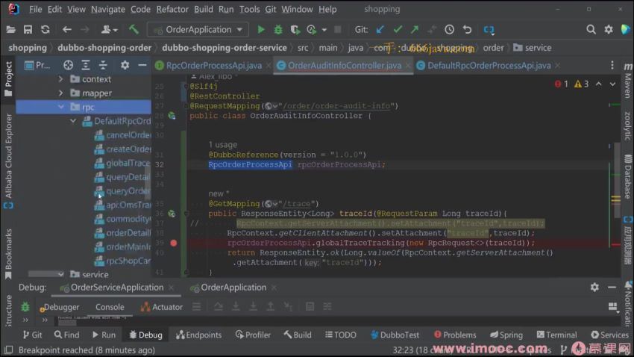Open Search Everywhere magnifier icon
This screenshot has height=357, width=634.
591,30
